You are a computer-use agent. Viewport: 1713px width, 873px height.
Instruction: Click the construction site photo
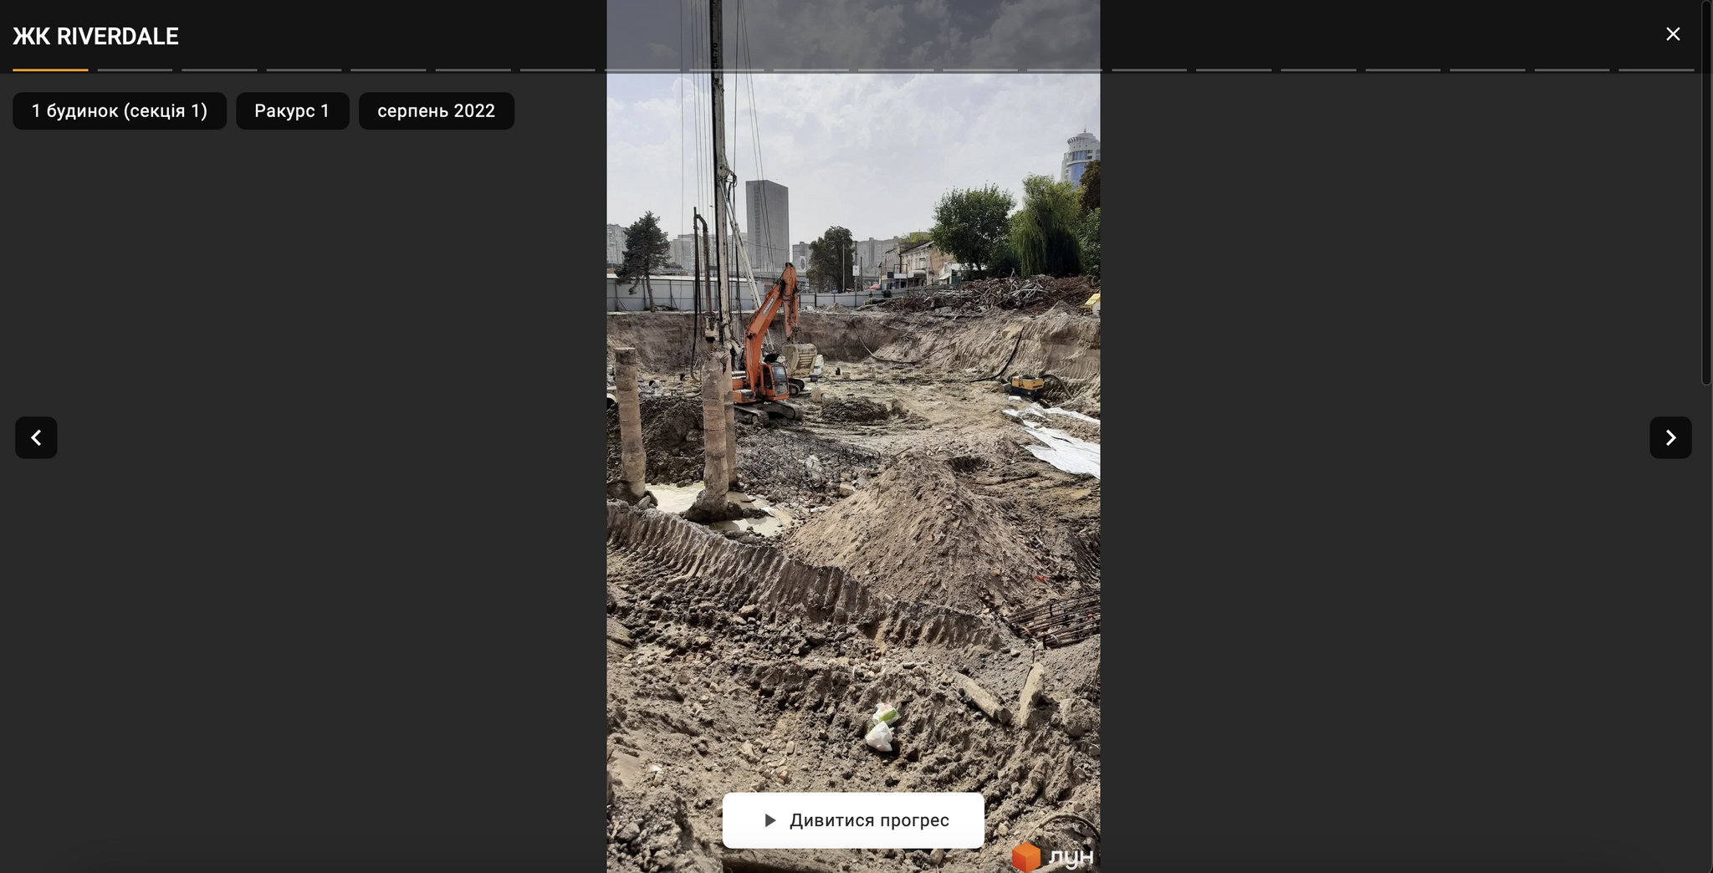tap(853, 436)
